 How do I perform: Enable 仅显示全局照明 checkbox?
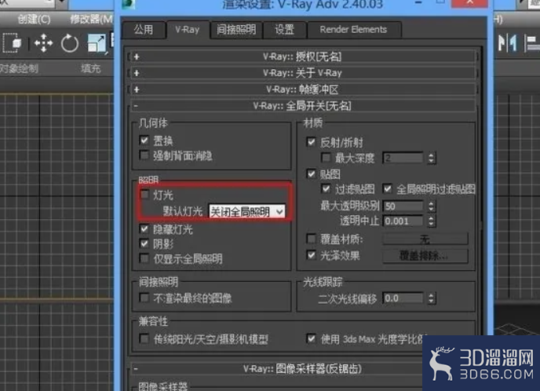click(x=144, y=258)
